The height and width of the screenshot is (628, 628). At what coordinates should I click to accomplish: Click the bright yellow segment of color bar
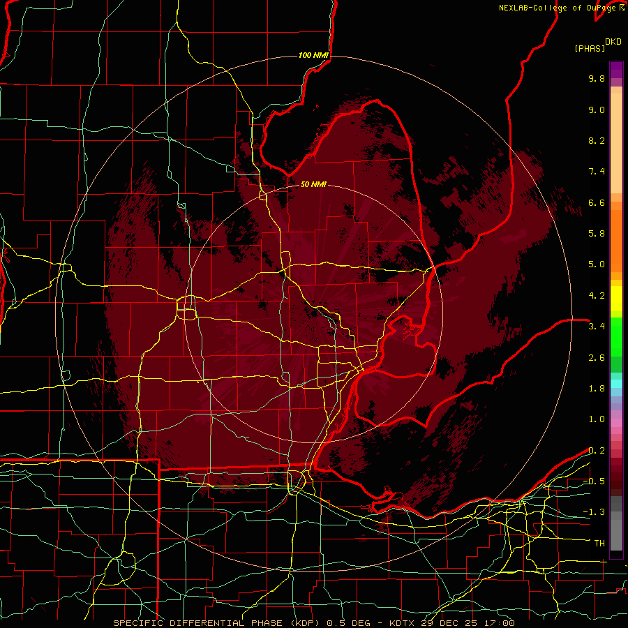[616, 299]
